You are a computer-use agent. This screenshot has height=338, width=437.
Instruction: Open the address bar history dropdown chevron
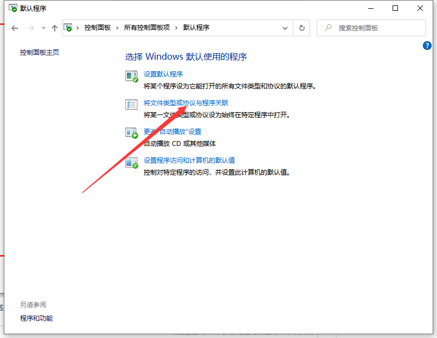pos(286,28)
